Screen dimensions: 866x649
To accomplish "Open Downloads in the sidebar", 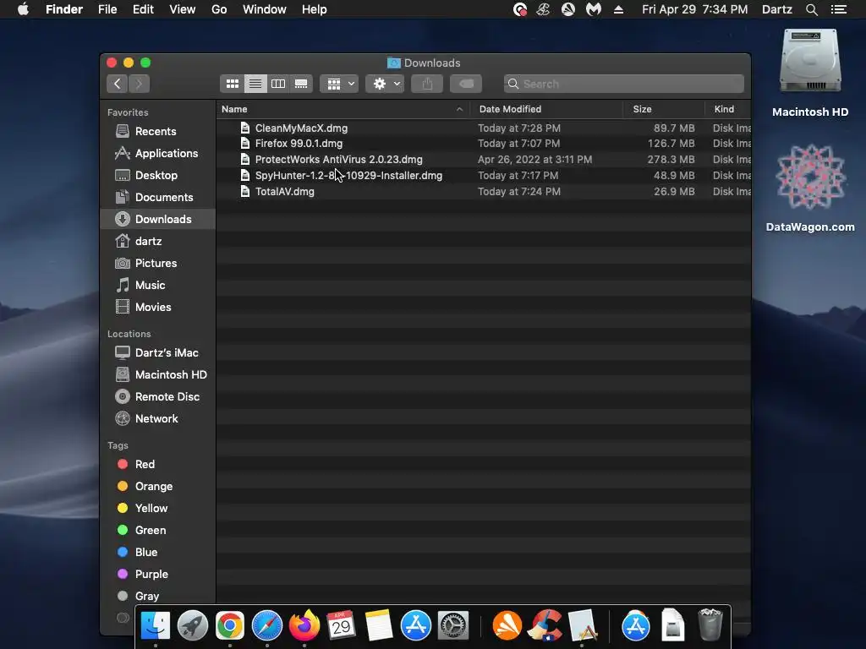I will (157, 219).
